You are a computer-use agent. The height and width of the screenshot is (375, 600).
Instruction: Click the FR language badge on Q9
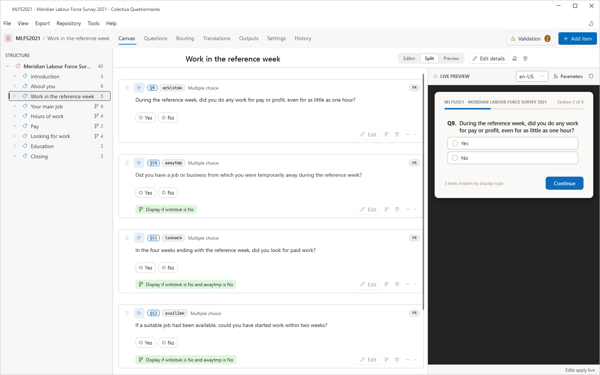click(x=414, y=88)
